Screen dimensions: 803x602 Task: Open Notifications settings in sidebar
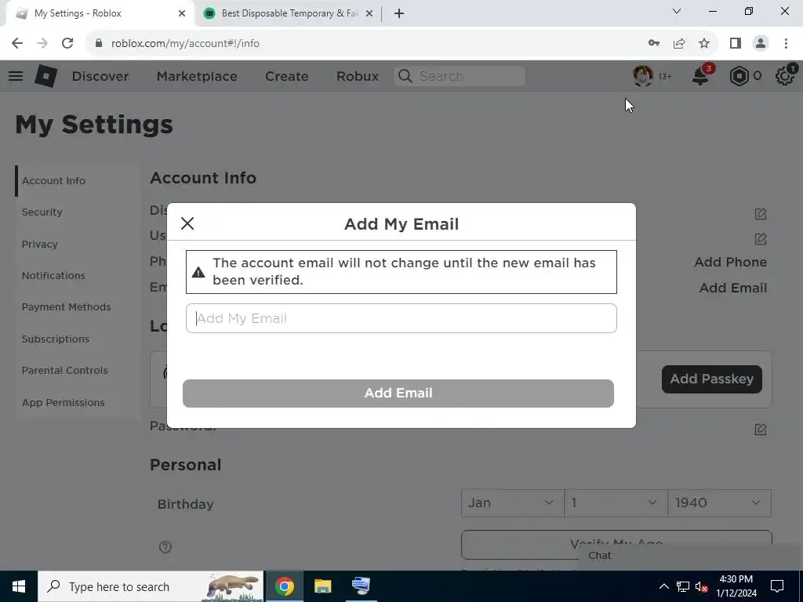tap(53, 275)
